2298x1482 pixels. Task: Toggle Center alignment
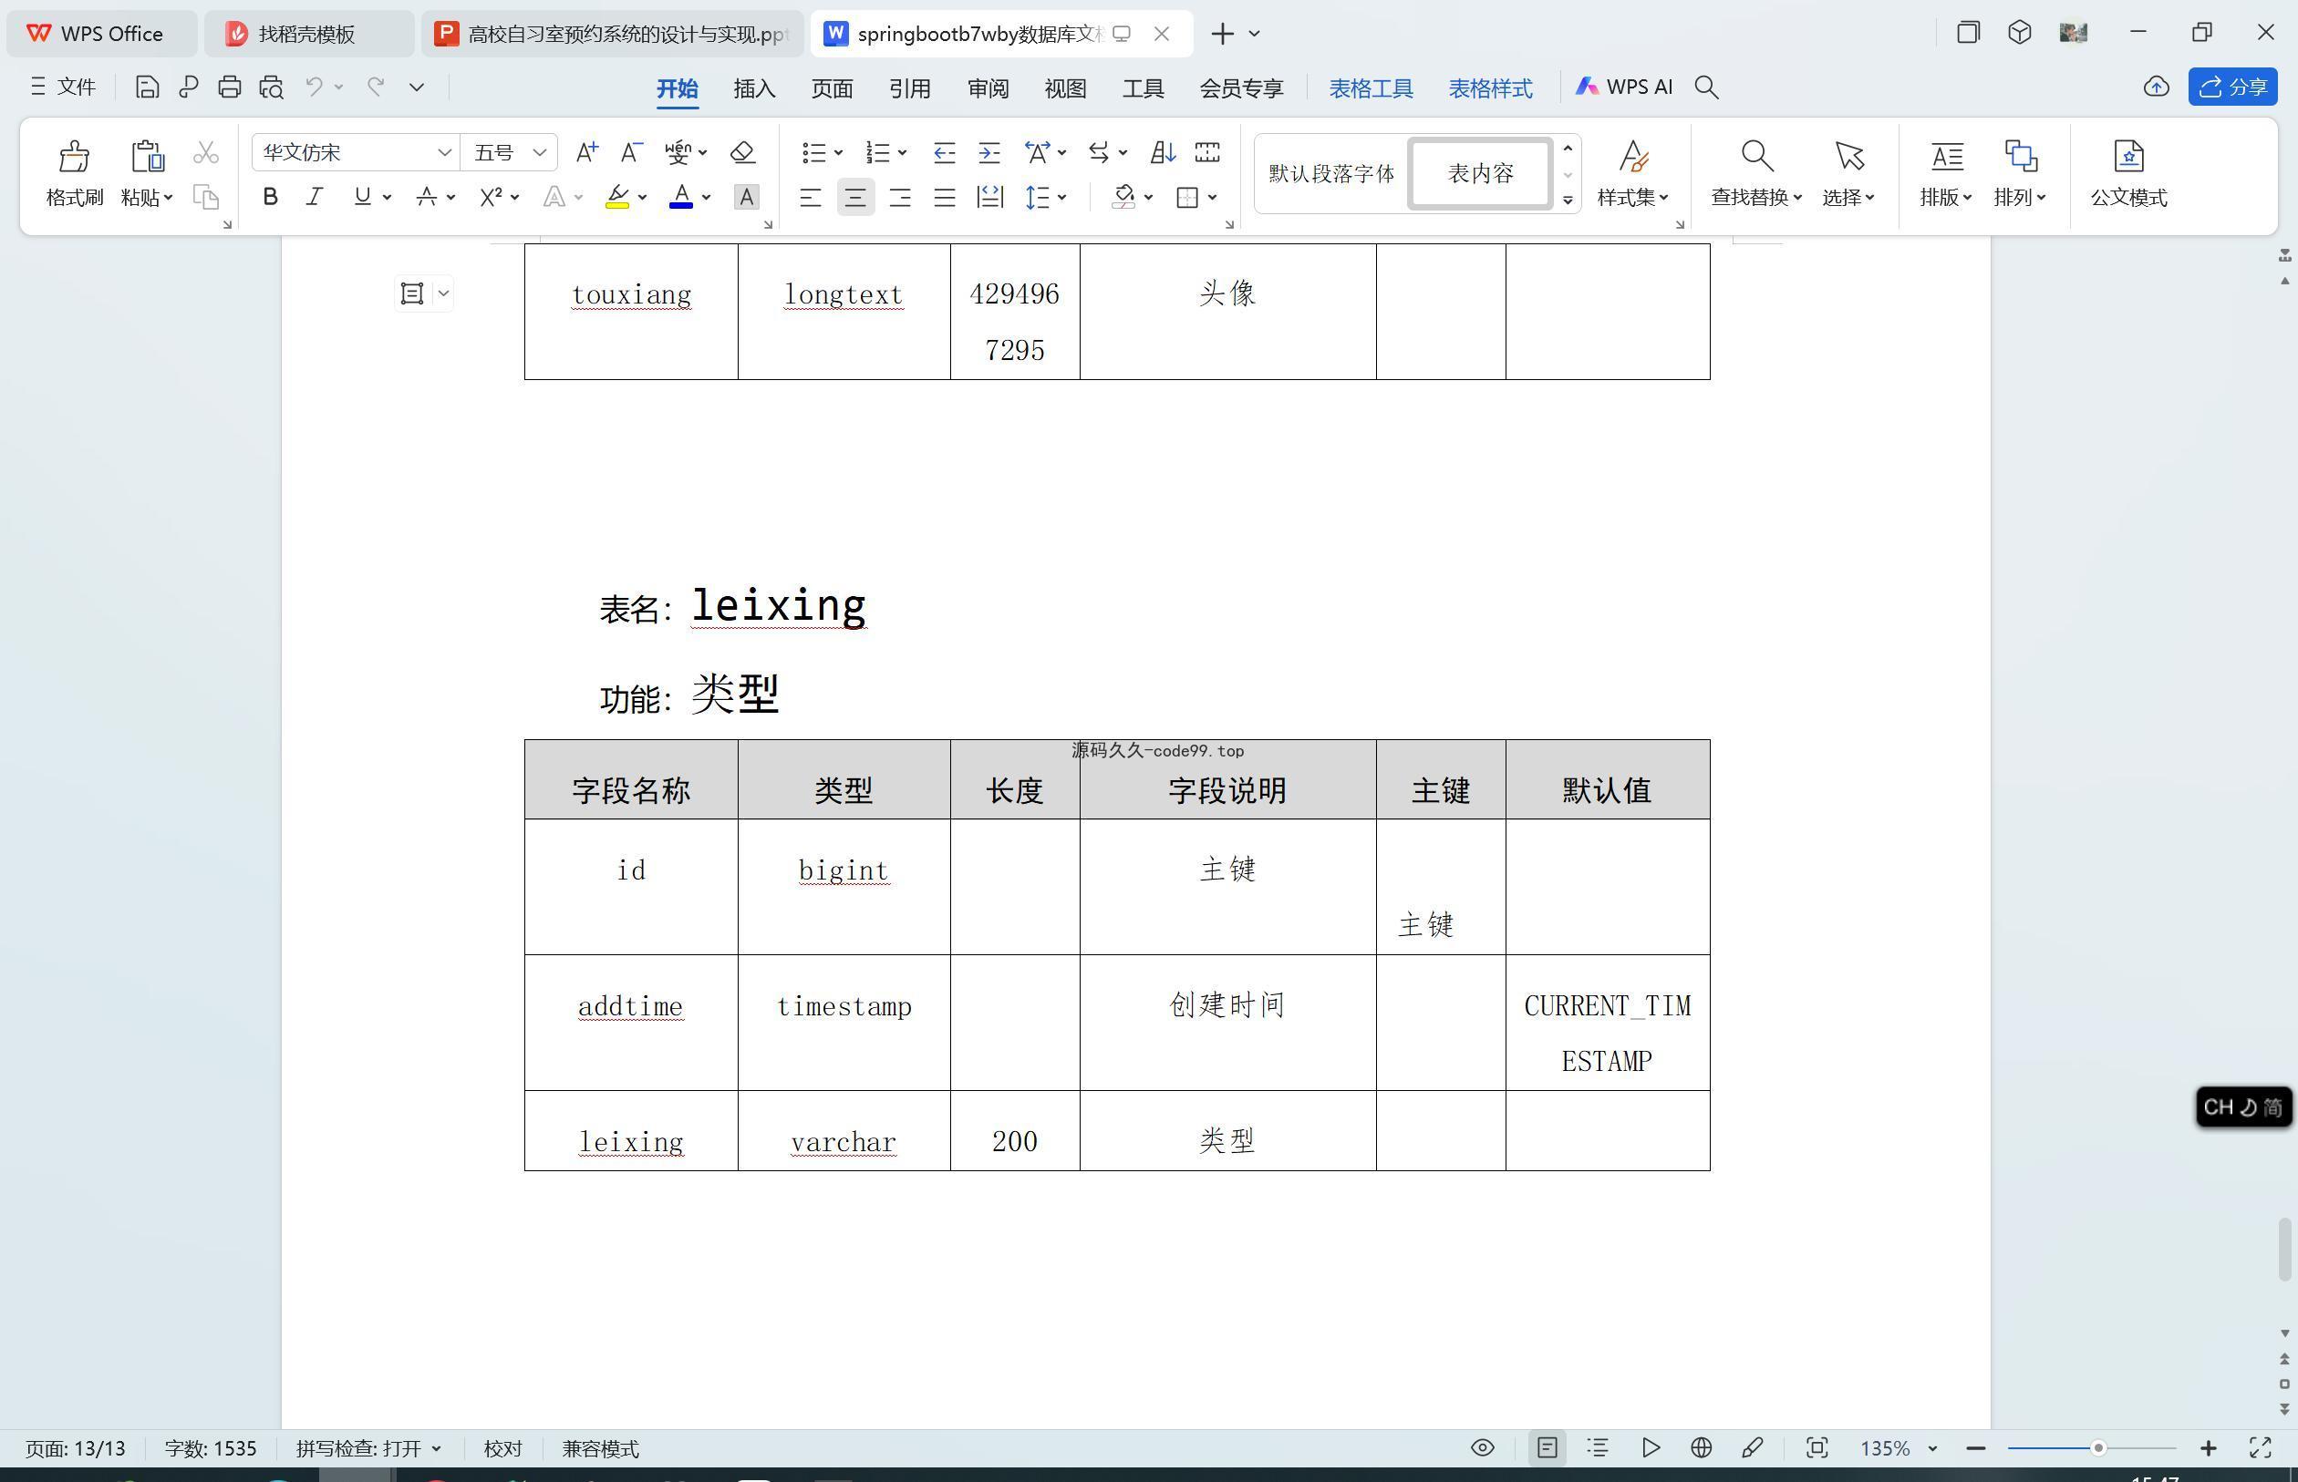click(x=854, y=199)
